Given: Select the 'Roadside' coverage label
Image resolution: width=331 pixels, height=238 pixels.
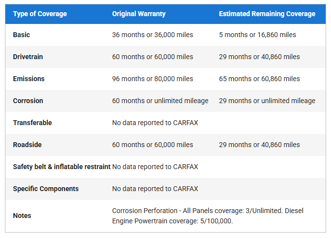Looking at the screenshot, I should [28, 145].
